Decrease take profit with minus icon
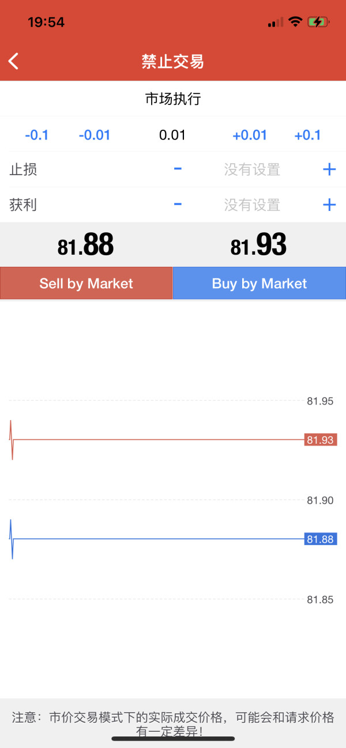Viewport: 346px width, 748px height. coord(178,204)
